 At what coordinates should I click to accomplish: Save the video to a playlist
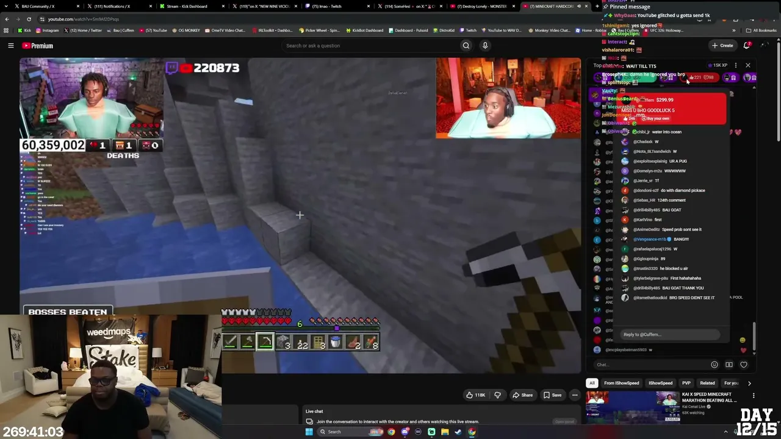(552, 395)
